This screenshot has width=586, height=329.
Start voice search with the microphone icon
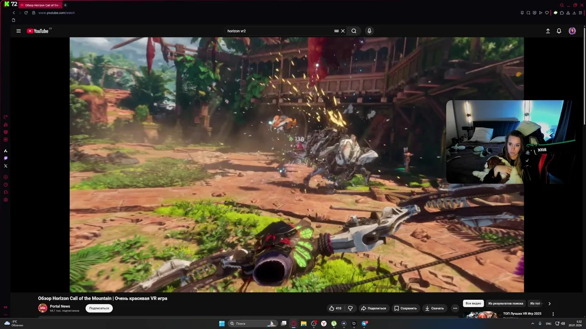tap(369, 31)
